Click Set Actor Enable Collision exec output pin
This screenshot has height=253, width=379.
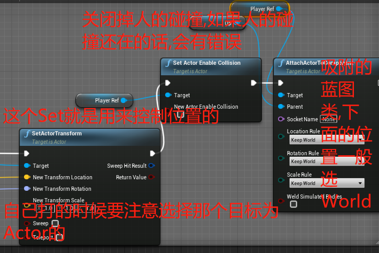[254, 83]
